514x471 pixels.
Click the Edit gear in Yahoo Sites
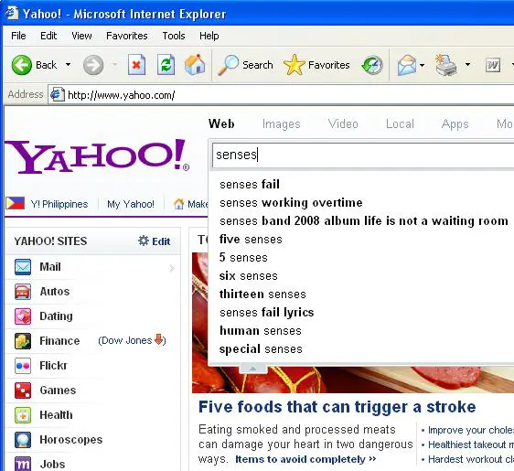[x=144, y=241]
